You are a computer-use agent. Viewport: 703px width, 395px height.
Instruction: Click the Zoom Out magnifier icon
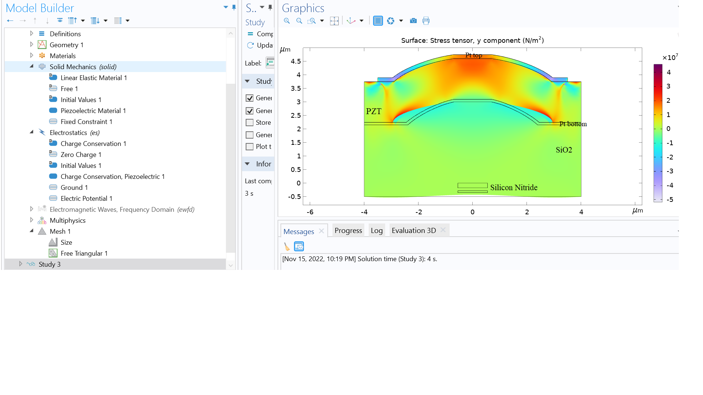299,21
